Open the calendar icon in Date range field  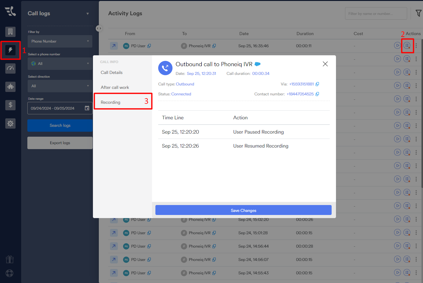point(87,108)
